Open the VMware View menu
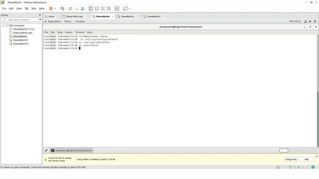This screenshot has height=179, width=319. (x=19, y=8)
